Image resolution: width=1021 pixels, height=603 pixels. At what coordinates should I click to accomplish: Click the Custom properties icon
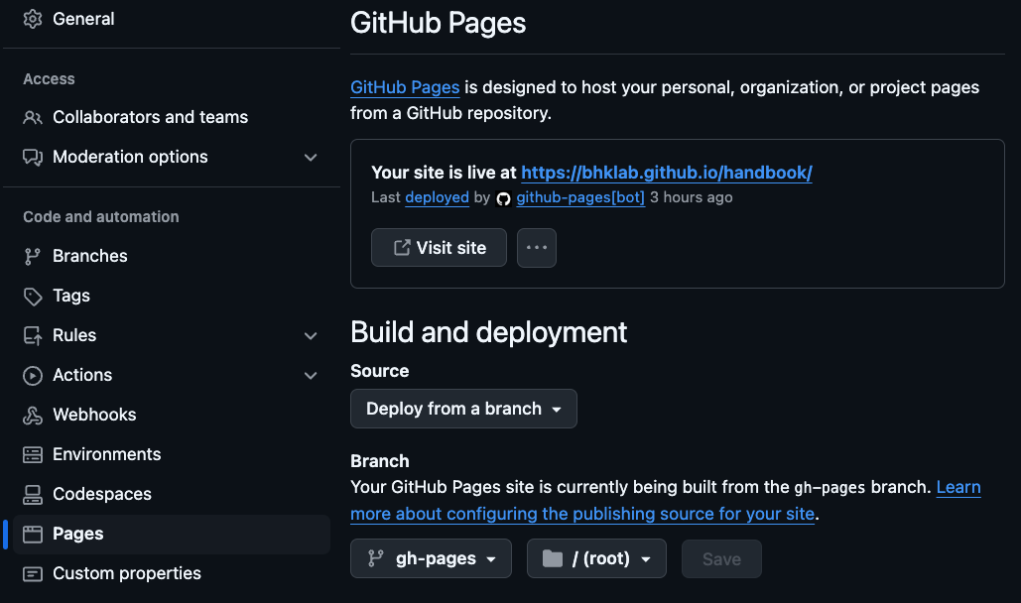pyautogui.click(x=33, y=573)
